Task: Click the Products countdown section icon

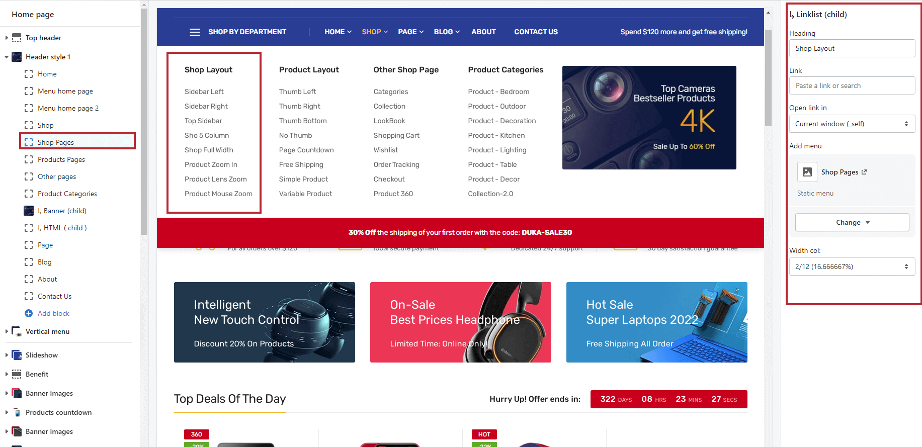Action: (x=17, y=412)
